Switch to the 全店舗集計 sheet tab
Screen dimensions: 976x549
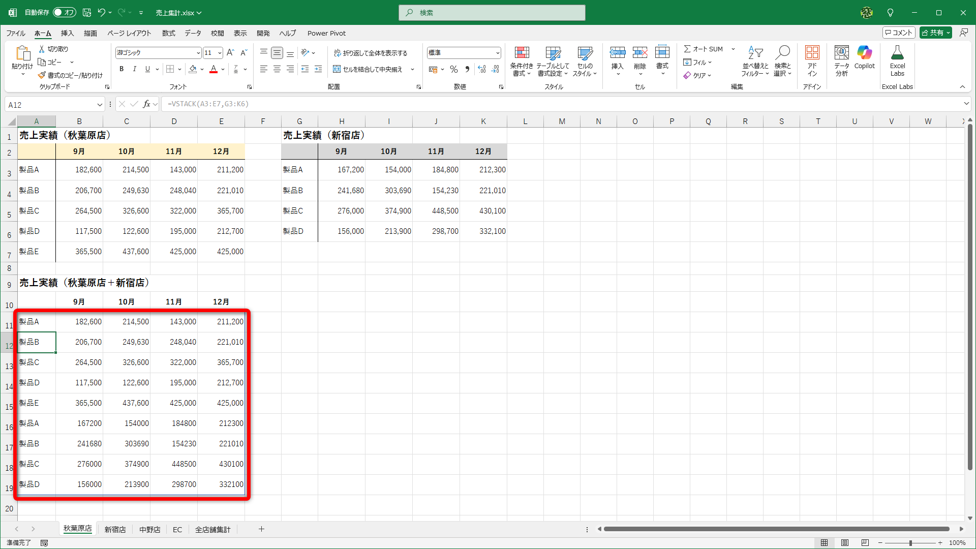[212, 529]
